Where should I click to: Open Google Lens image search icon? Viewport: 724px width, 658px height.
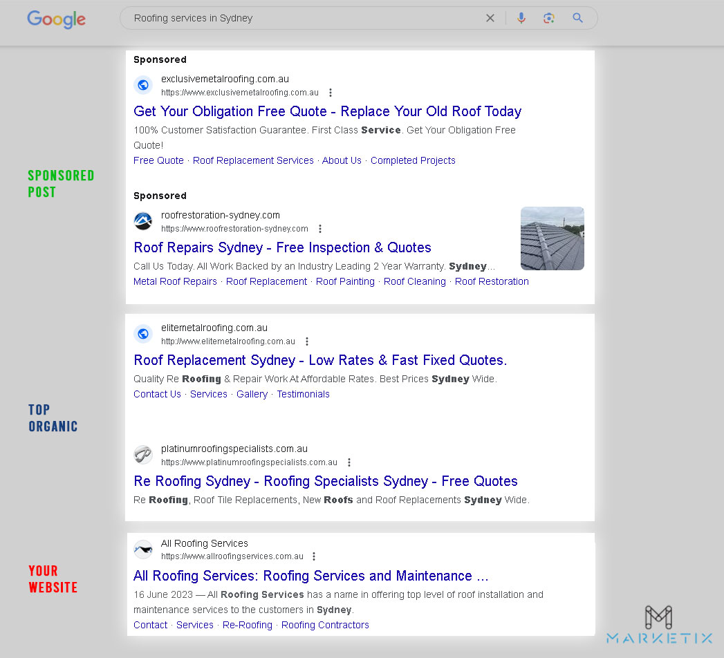coord(548,18)
